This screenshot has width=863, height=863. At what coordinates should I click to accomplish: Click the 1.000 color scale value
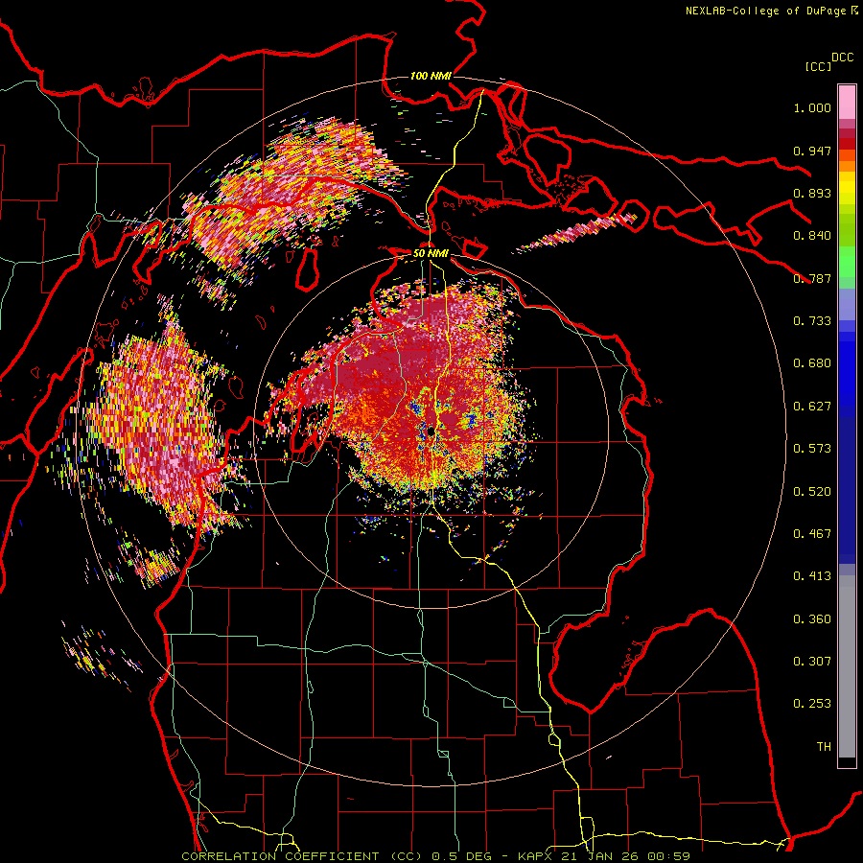tap(812, 107)
